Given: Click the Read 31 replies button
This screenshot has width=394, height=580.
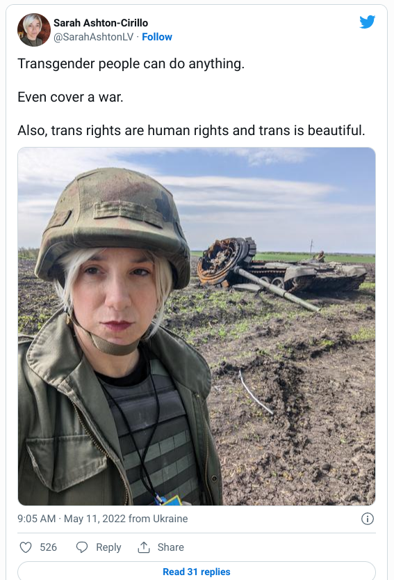Looking at the screenshot, I should pyautogui.click(x=197, y=571).
